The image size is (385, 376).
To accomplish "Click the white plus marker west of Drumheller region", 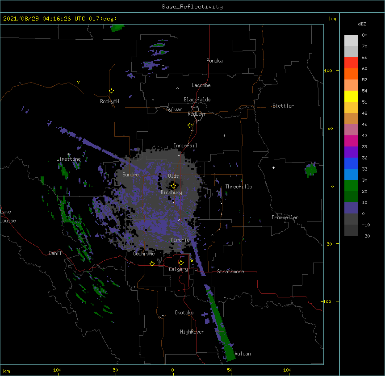I will coord(273,167).
